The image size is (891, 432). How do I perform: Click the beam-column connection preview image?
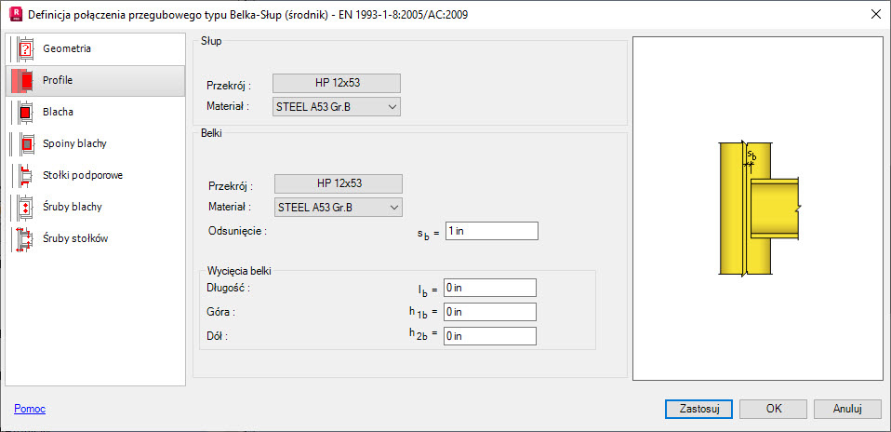tap(759, 209)
